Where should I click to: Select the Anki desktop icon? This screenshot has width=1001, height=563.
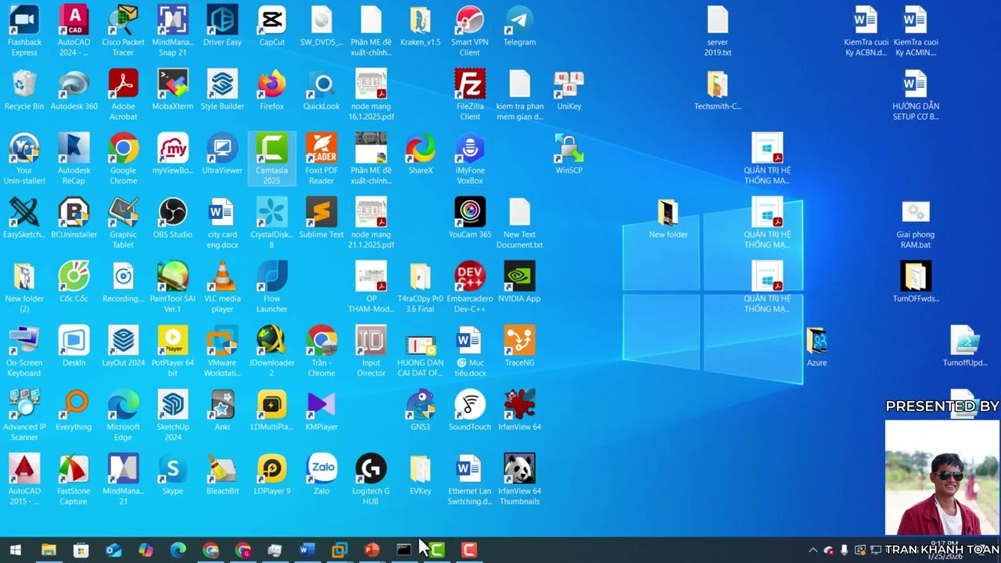pyautogui.click(x=222, y=411)
